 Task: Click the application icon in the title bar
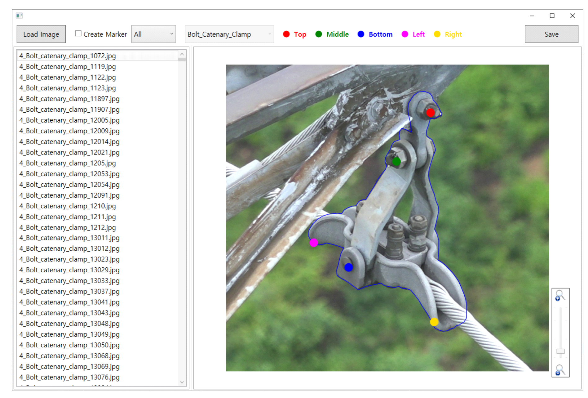coord(19,16)
